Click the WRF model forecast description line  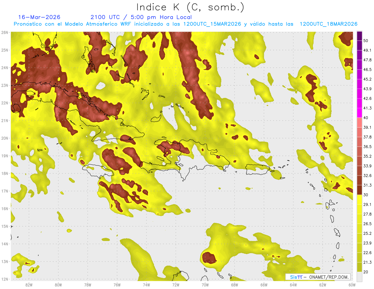[x=185, y=24]
